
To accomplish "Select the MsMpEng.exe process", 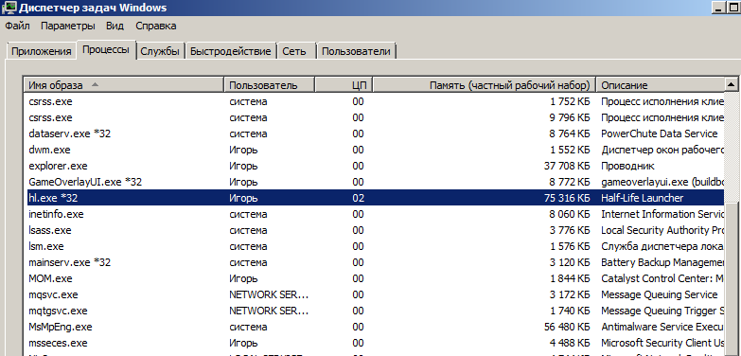I will click(375, 327).
